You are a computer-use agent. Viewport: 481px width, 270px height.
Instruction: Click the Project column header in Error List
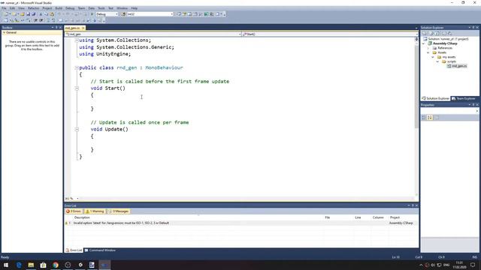(x=395, y=217)
